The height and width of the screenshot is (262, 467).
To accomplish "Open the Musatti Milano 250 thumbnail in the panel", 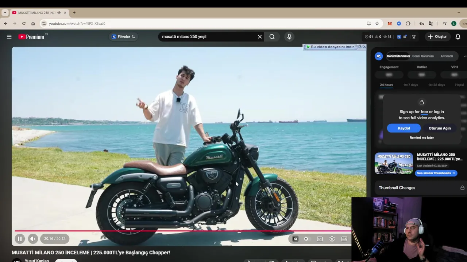I will pos(394,163).
